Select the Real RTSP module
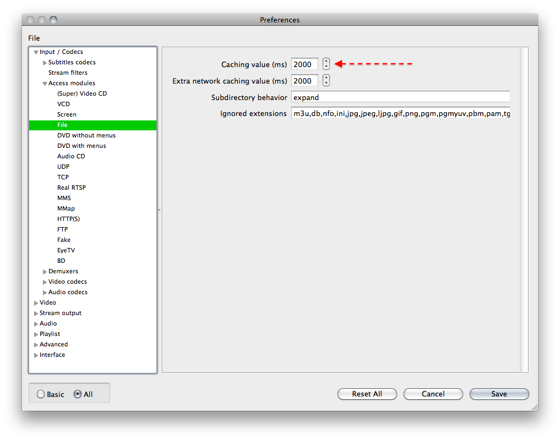The width and height of the screenshot is (560, 441). pyautogui.click(x=72, y=188)
